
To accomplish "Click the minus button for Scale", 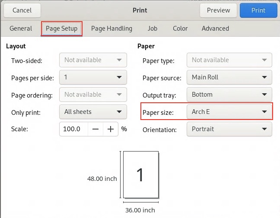I will point(95,129).
